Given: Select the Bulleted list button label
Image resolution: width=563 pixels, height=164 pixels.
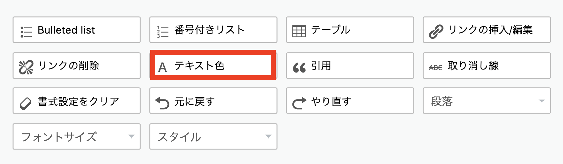Looking at the screenshot, I should 66,30.
